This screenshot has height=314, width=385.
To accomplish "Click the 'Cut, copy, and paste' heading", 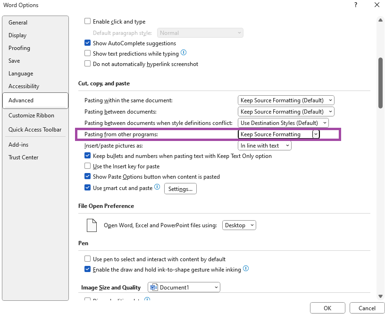I will pos(104,83).
